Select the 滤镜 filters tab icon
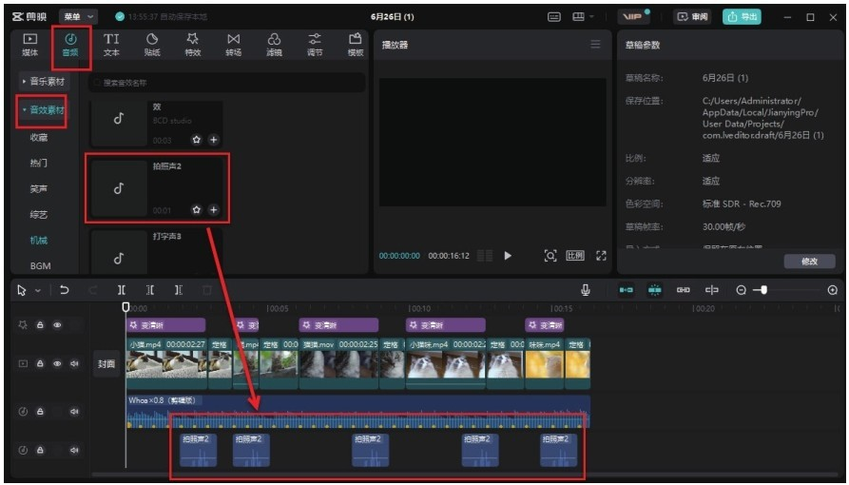Image resolution: width=849 pixels, height=485 pixels. pyautogui.click(x=274, y=39)
